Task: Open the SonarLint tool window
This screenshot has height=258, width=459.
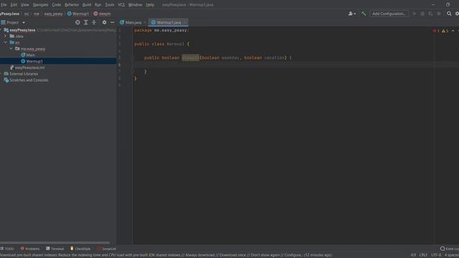Action: point(107,249)
